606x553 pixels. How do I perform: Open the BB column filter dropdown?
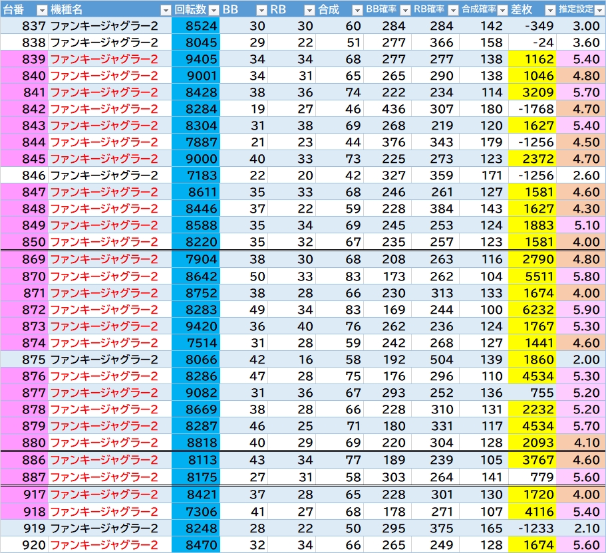click(261, 11)
